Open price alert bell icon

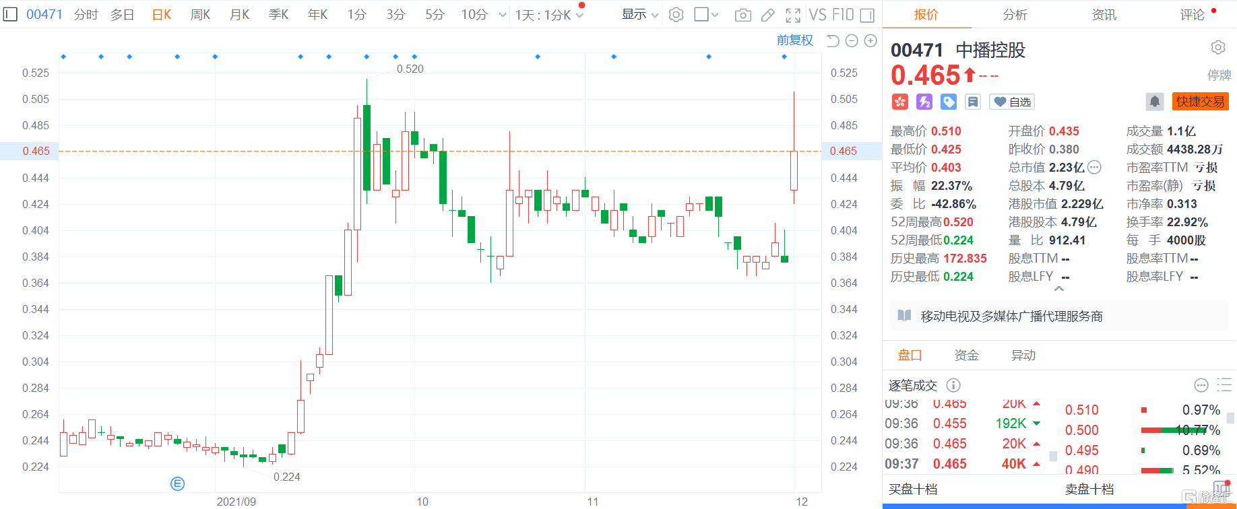pos(1154,102)
